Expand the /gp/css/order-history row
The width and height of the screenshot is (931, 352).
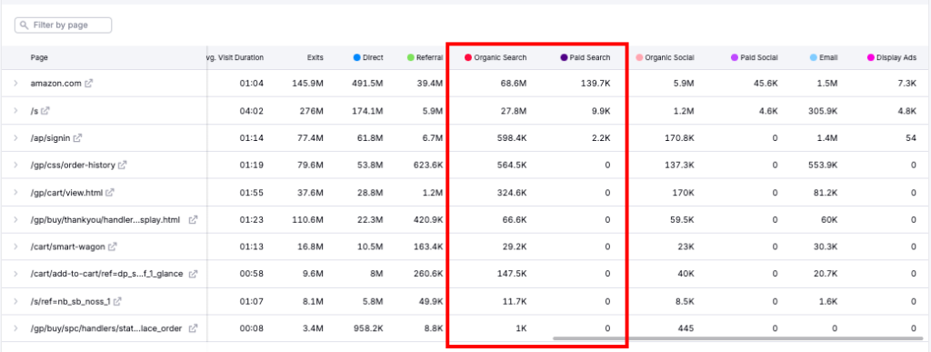click(16, 165)
